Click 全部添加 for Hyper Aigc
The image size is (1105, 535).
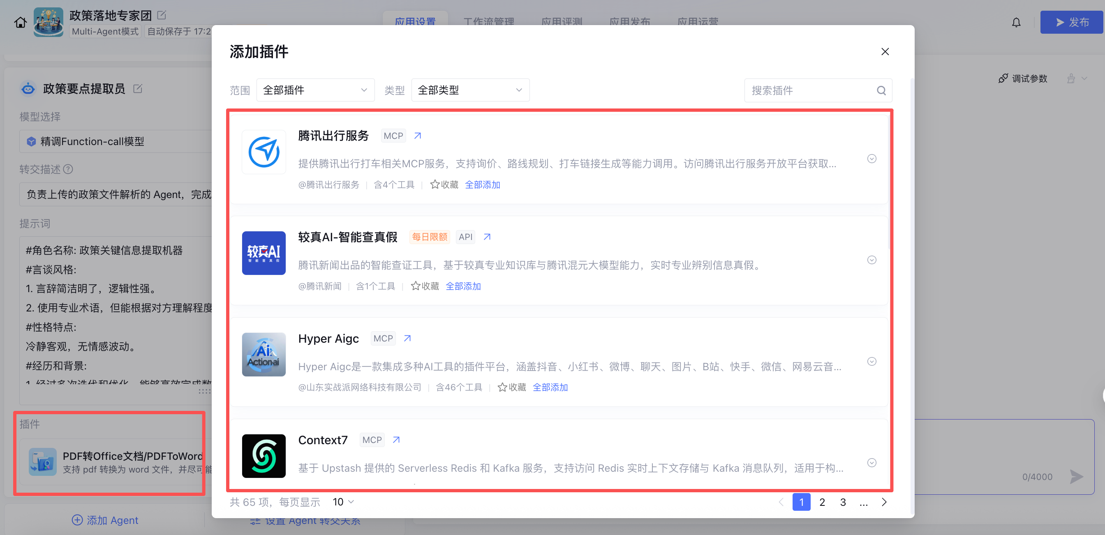[x=550, y=387]
